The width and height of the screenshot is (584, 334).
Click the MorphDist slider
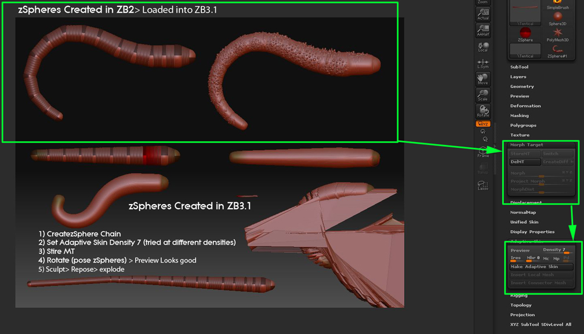(541, 190)
